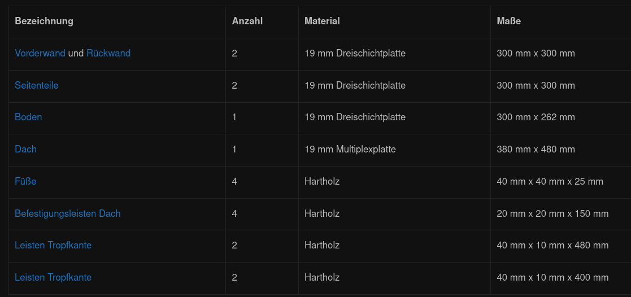The image size is (631, 297).
Task: Click Hartholz cell in the Füße row
Action: click(322, 181)
